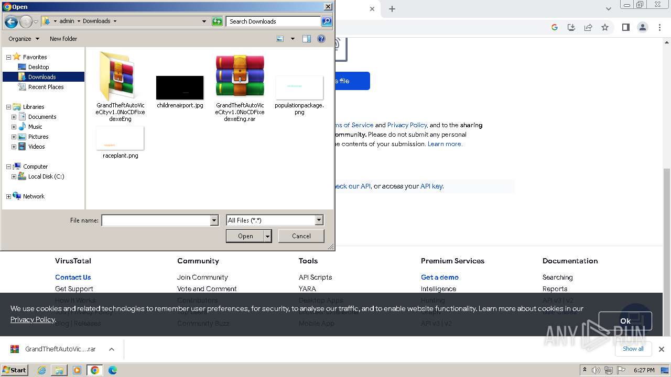Click the volume icon in system tray
The image size is (671, 377).
pyautogui.click(x=596, y=370)
